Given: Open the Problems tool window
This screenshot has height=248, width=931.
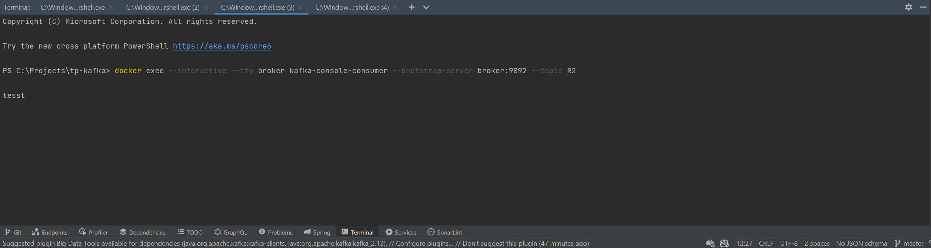Looking at the screenshot, I should (x=276, y=232).
